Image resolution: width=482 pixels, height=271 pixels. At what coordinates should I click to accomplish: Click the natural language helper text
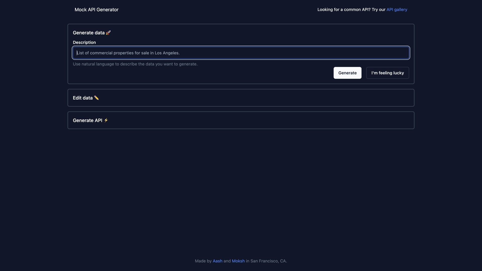135,64
